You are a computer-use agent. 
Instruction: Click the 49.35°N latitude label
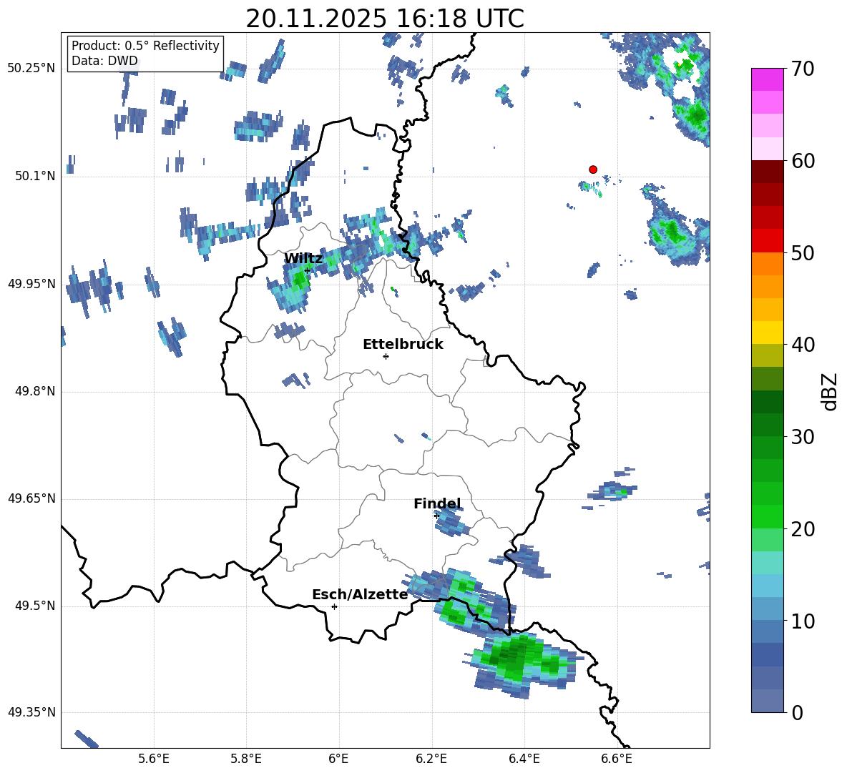coord(31,712)
